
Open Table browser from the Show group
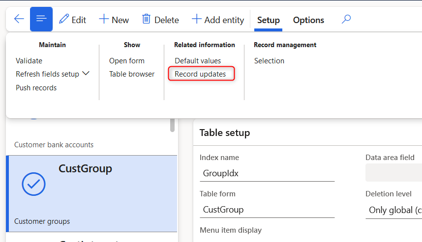coord(132,74)
